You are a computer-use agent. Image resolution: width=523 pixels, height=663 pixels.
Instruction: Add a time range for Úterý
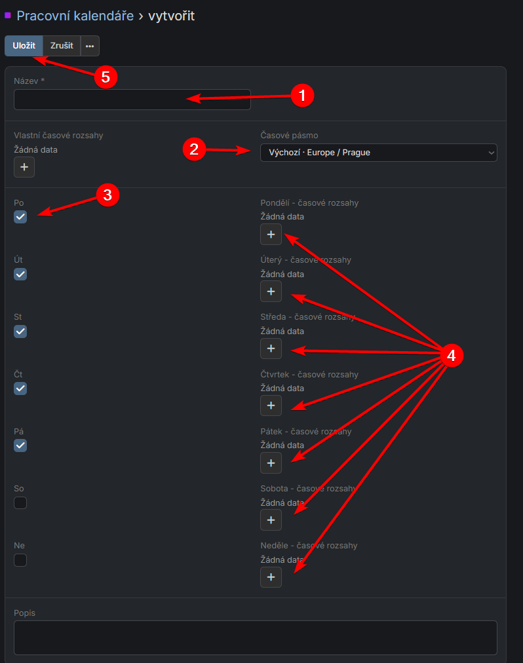(x=271, y=291)
